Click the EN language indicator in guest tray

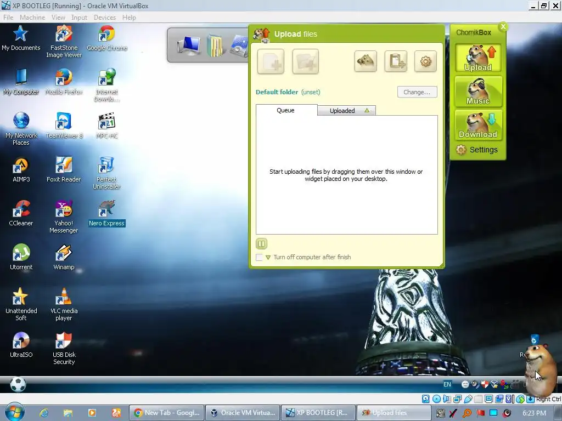(x=447, y=384)
